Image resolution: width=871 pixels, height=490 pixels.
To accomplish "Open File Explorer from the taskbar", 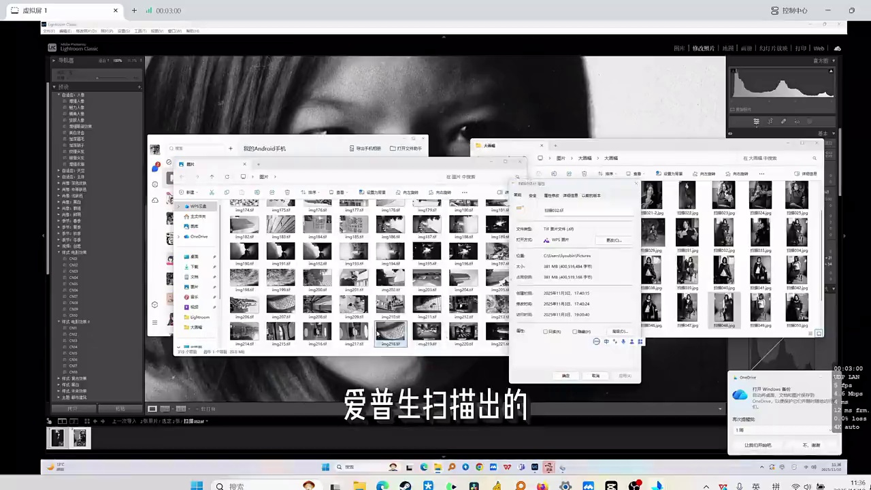I will (x=359, y=486).
